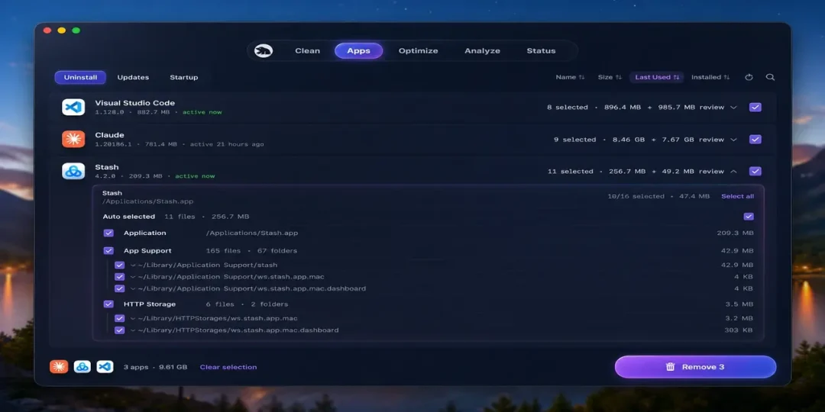This screenshot has height=412, width=825.
Task: Switch to the Clean tab
Action: click(307, 51)
